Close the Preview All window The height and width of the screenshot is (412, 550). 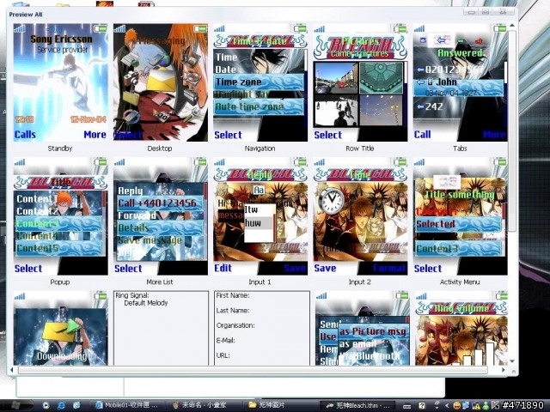(x=503, y=12)
